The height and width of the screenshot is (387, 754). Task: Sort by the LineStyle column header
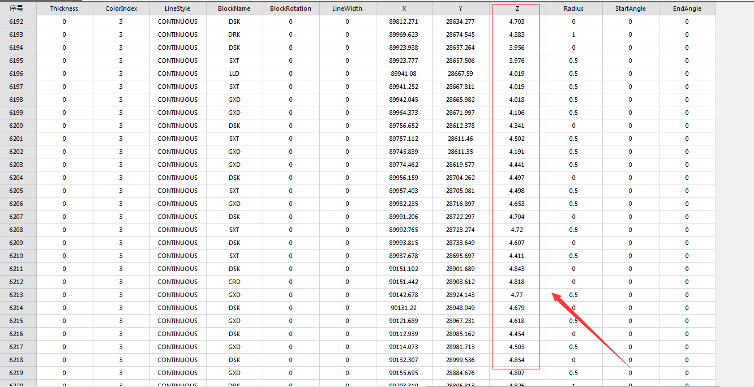click(x=177, y=8)
